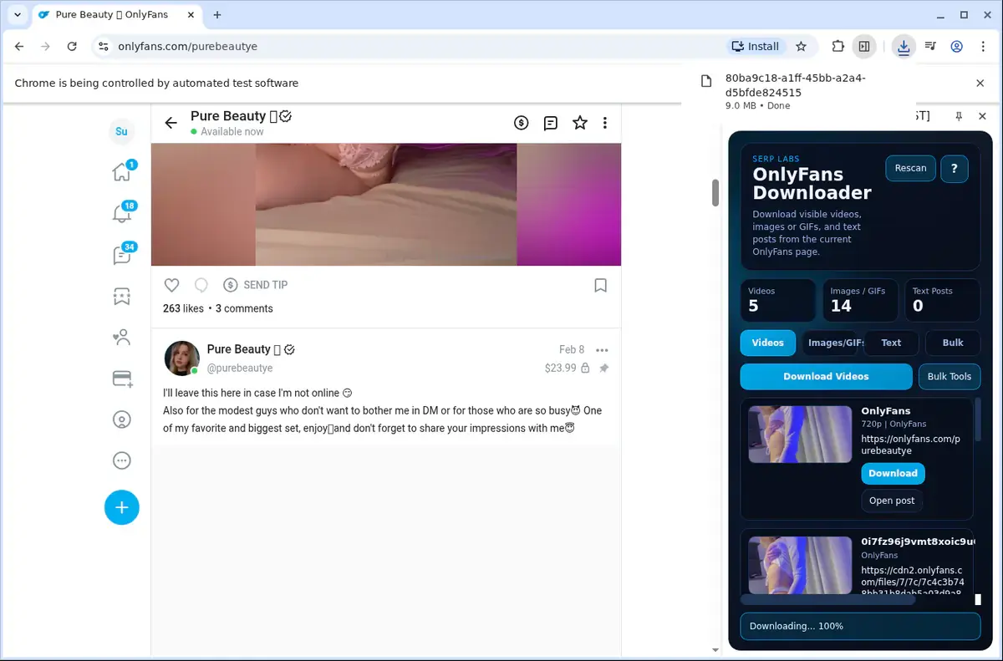Click the Videos 5 counter card

[x=777, y=300]
